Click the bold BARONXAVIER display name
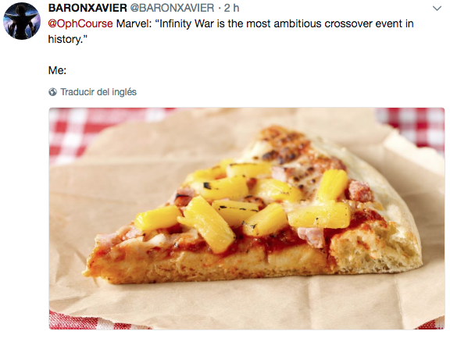Viewport: 450px width, 338px height. 87,8
